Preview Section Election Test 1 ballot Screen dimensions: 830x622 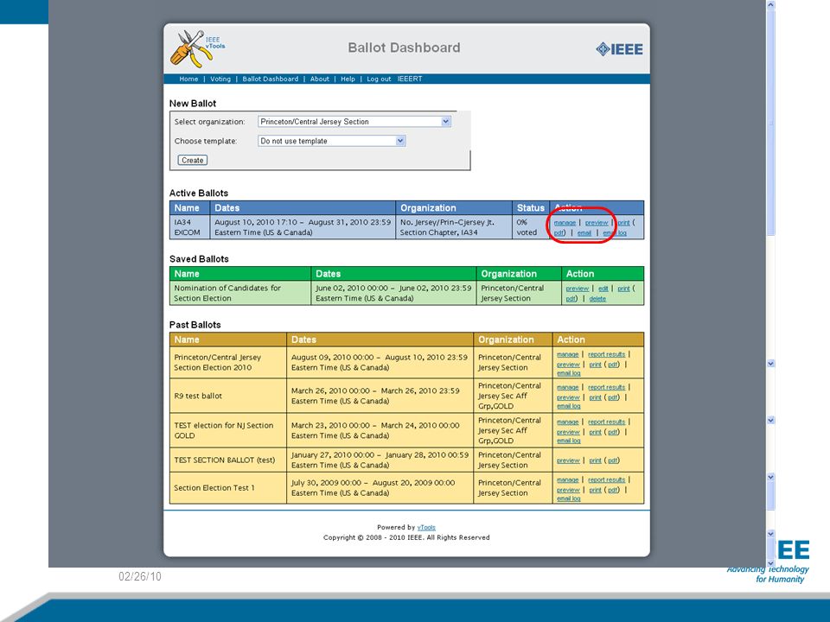pyautogui.click(x=568, y=491)
